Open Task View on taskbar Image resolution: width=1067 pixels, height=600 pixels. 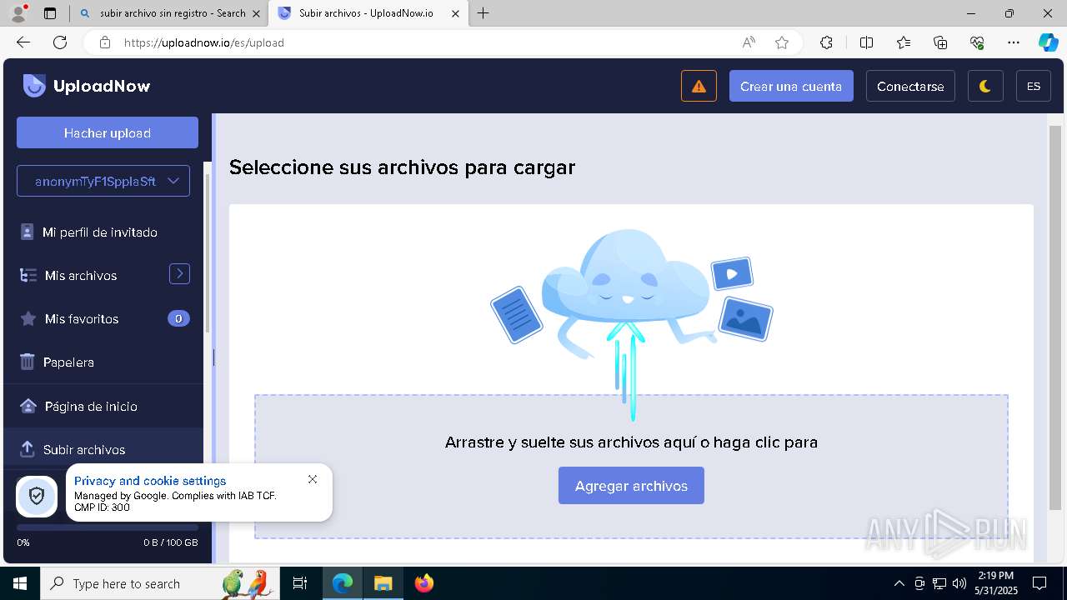pyautogui.click(x=300, y=583)
